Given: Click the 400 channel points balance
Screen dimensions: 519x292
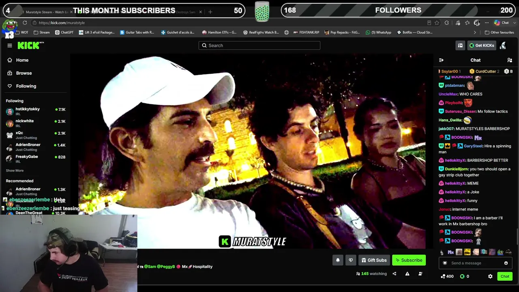Looking at the screenshot, I should click(447, 277).
